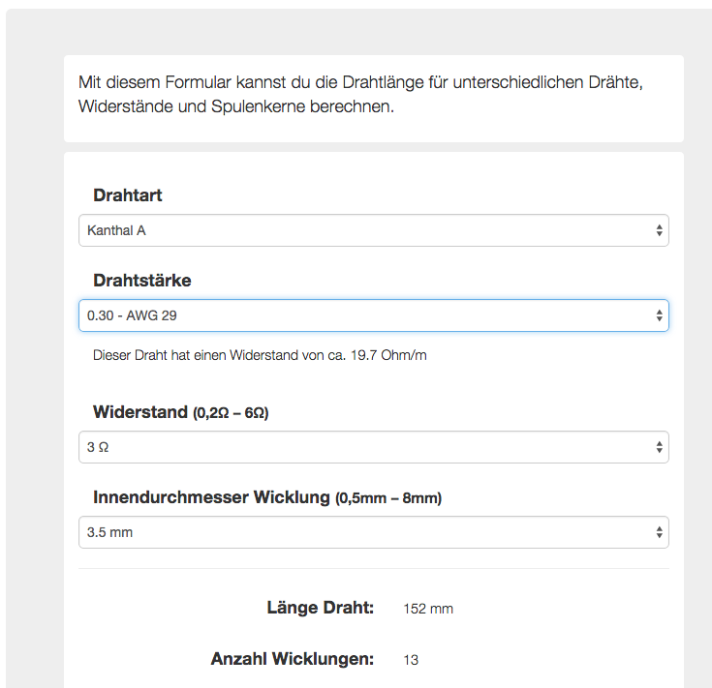Click the Anzahl Wicklungen label

292,659
